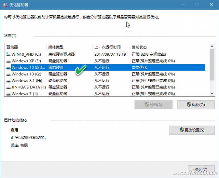Click the 优化(O) optimize button
Viewport: 219px width, 178px height.
coord(196,105)
